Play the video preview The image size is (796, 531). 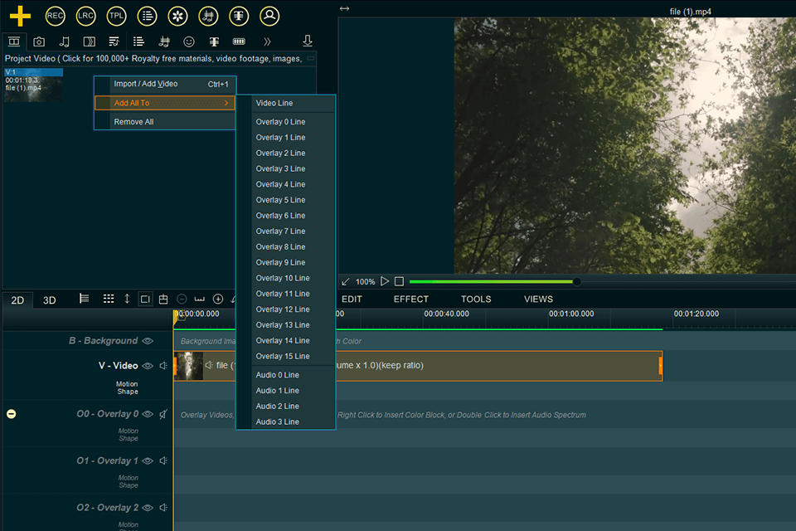[385, 281]
